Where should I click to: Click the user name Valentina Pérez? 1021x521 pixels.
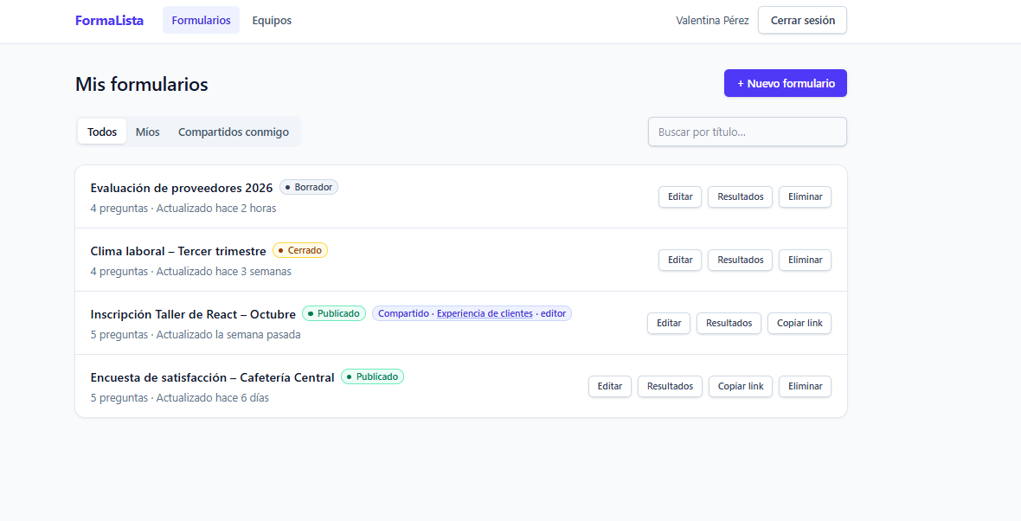pyautogui.click(x=712, y=20)
